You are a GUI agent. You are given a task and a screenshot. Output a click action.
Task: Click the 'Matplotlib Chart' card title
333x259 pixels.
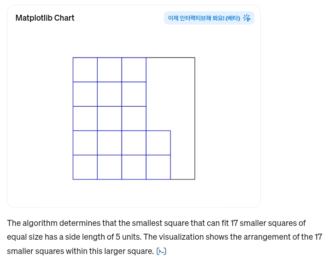45,18
